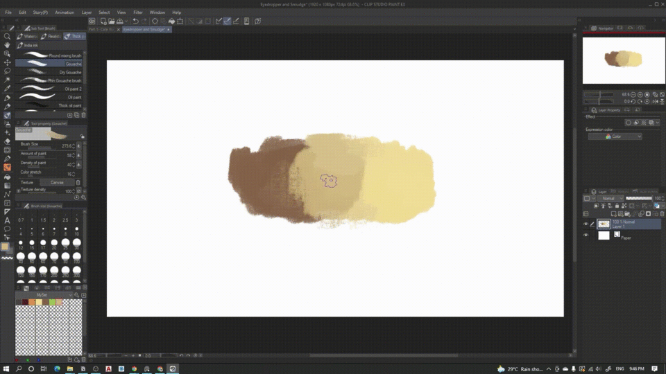Click the Open file folder icon

[x=111, y=21]
